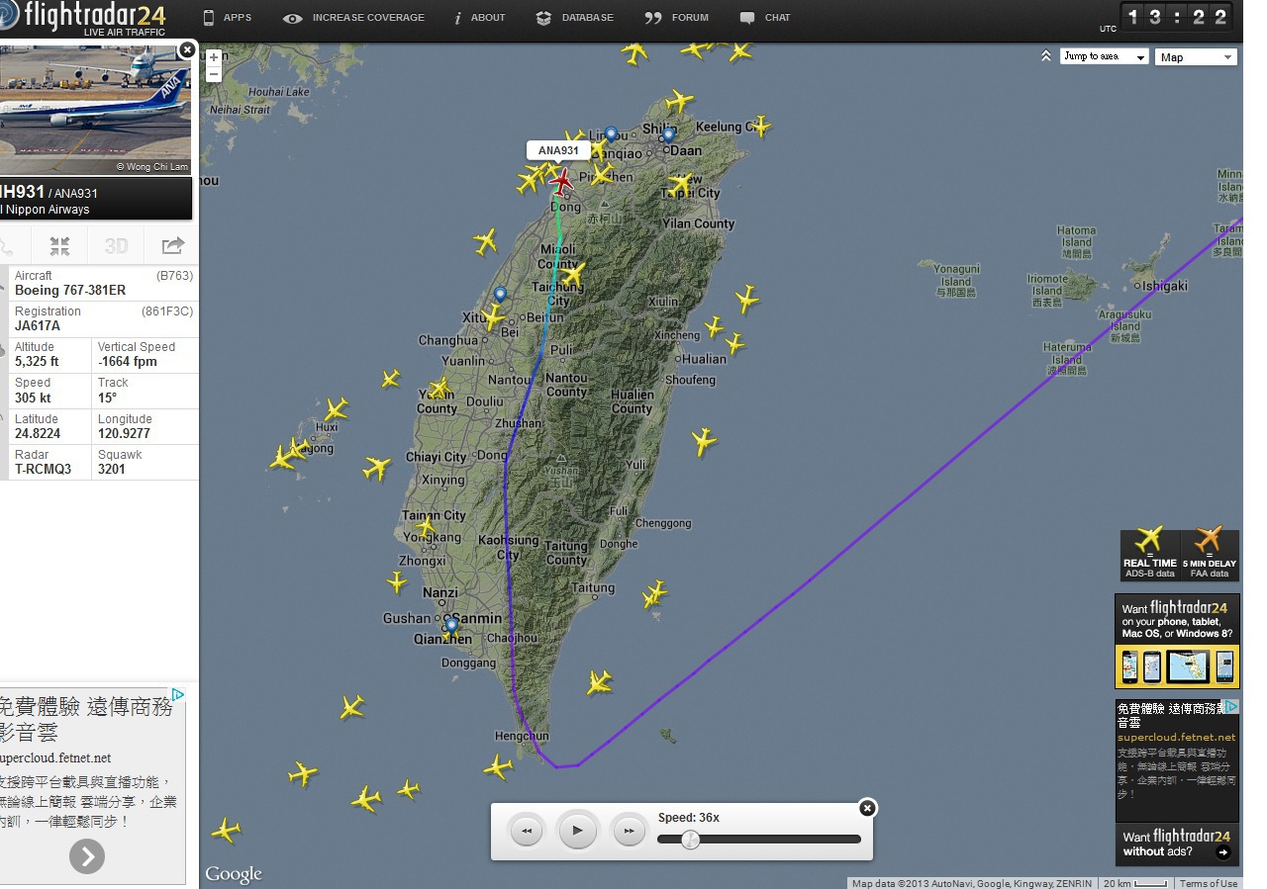1267x889 pixels.
Task: Select the track value 15°
Action: (x=107, y=398)
